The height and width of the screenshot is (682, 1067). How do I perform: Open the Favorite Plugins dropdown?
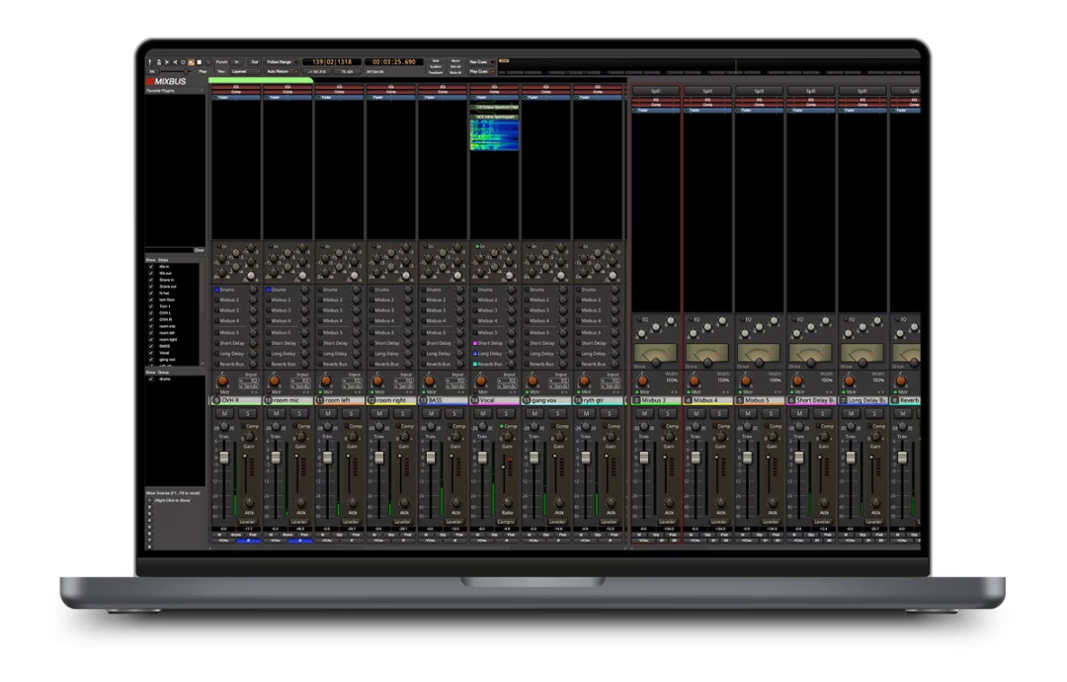(175, 91)
